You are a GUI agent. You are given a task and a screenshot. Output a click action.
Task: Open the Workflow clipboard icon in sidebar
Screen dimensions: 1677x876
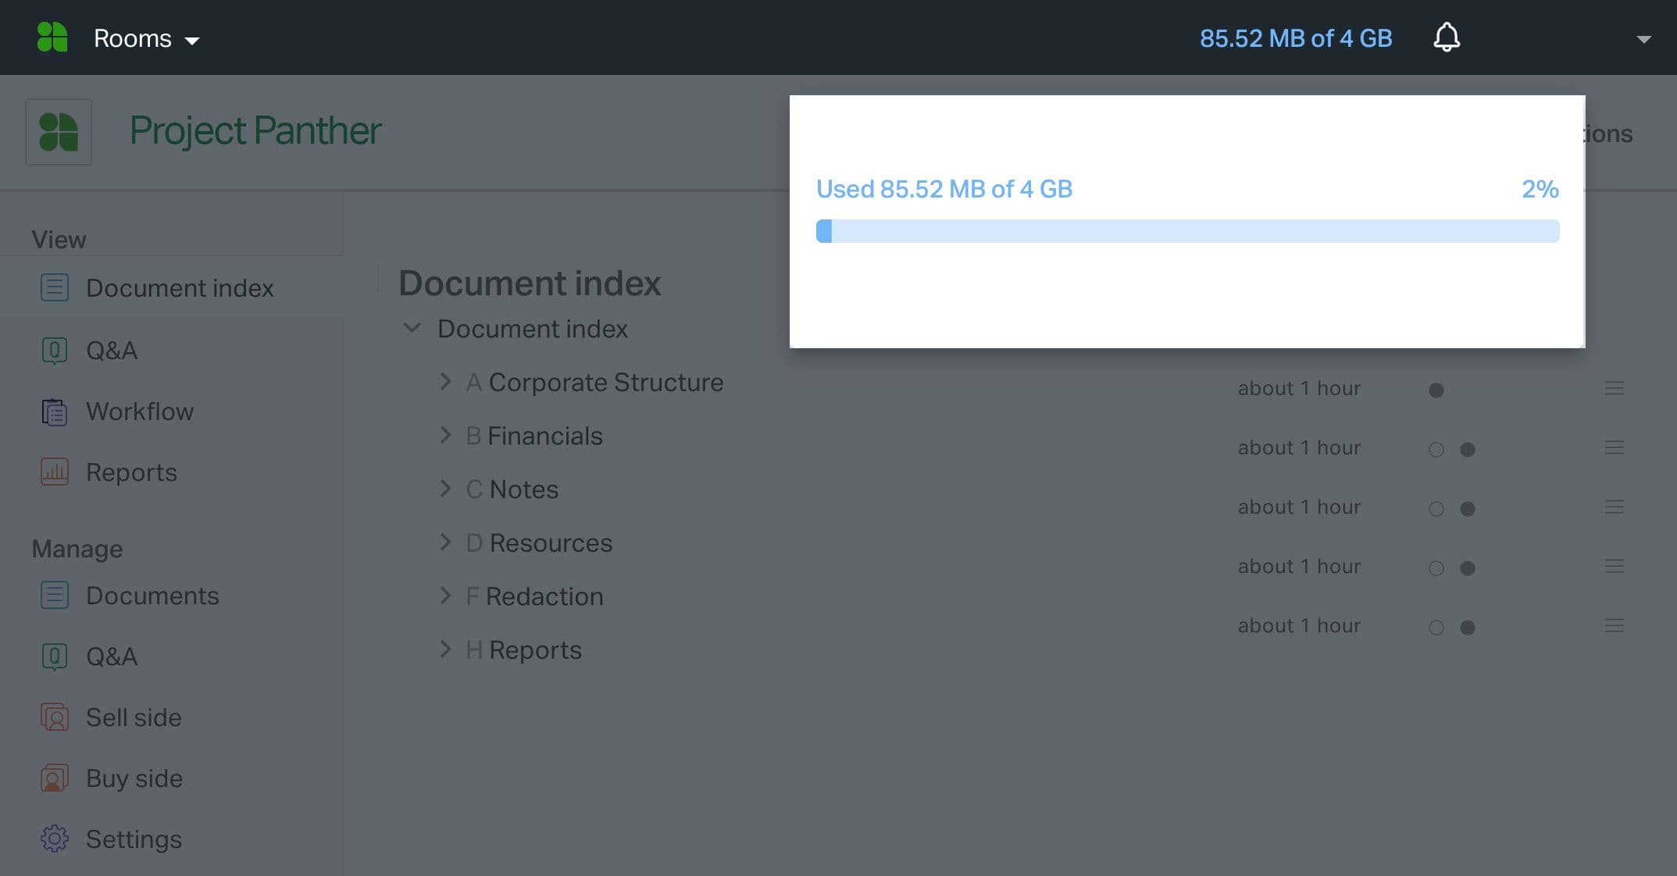point(54,411)
